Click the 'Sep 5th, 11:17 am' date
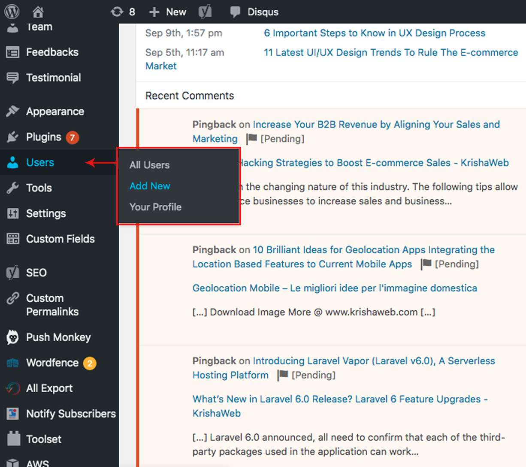The image size is (526, 467). (184, 52)
